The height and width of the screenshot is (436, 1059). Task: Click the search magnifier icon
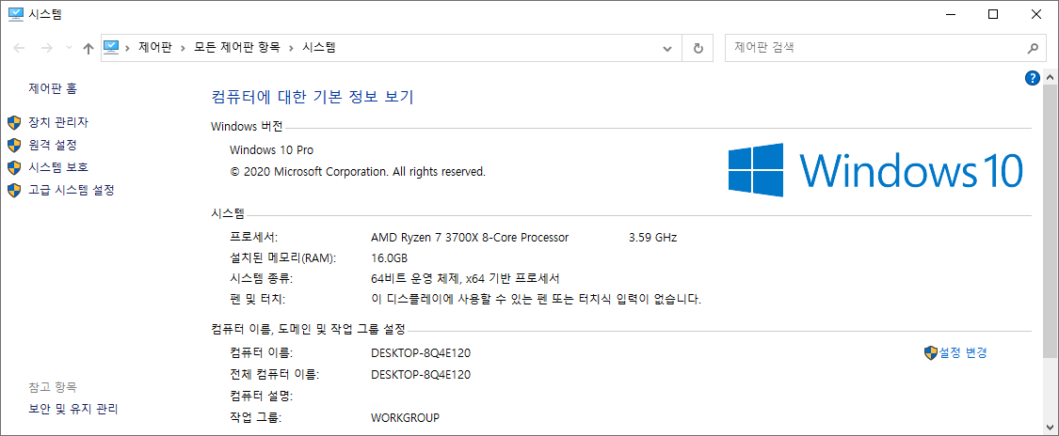[1032, 49]
